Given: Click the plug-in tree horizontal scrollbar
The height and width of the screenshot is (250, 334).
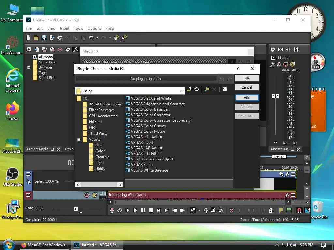Looking at the screenshot, I should pos(99,185).
